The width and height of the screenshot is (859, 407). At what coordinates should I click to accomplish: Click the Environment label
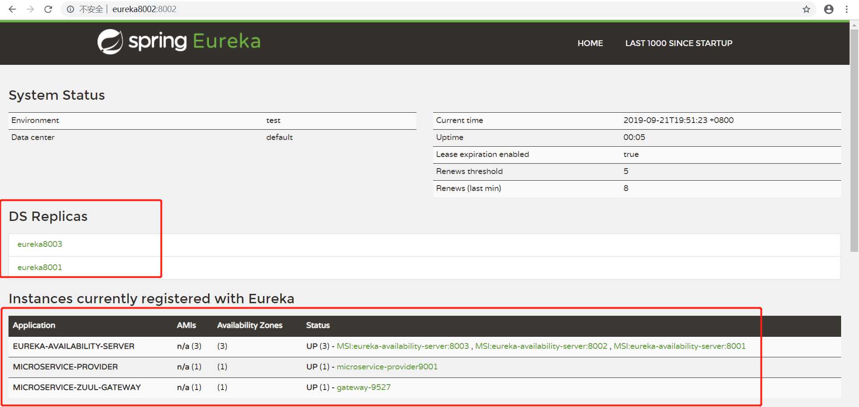[35, 120]
